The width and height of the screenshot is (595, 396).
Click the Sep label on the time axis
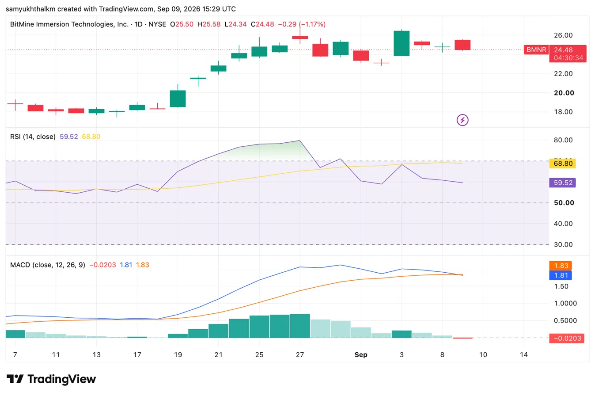(x=360, y=354)
